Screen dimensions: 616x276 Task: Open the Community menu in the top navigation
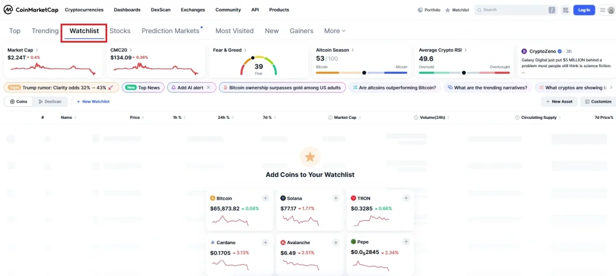pos(228,10)
